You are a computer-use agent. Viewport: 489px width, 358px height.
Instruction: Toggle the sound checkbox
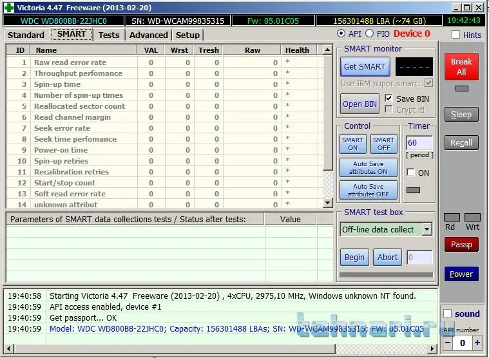448,313
